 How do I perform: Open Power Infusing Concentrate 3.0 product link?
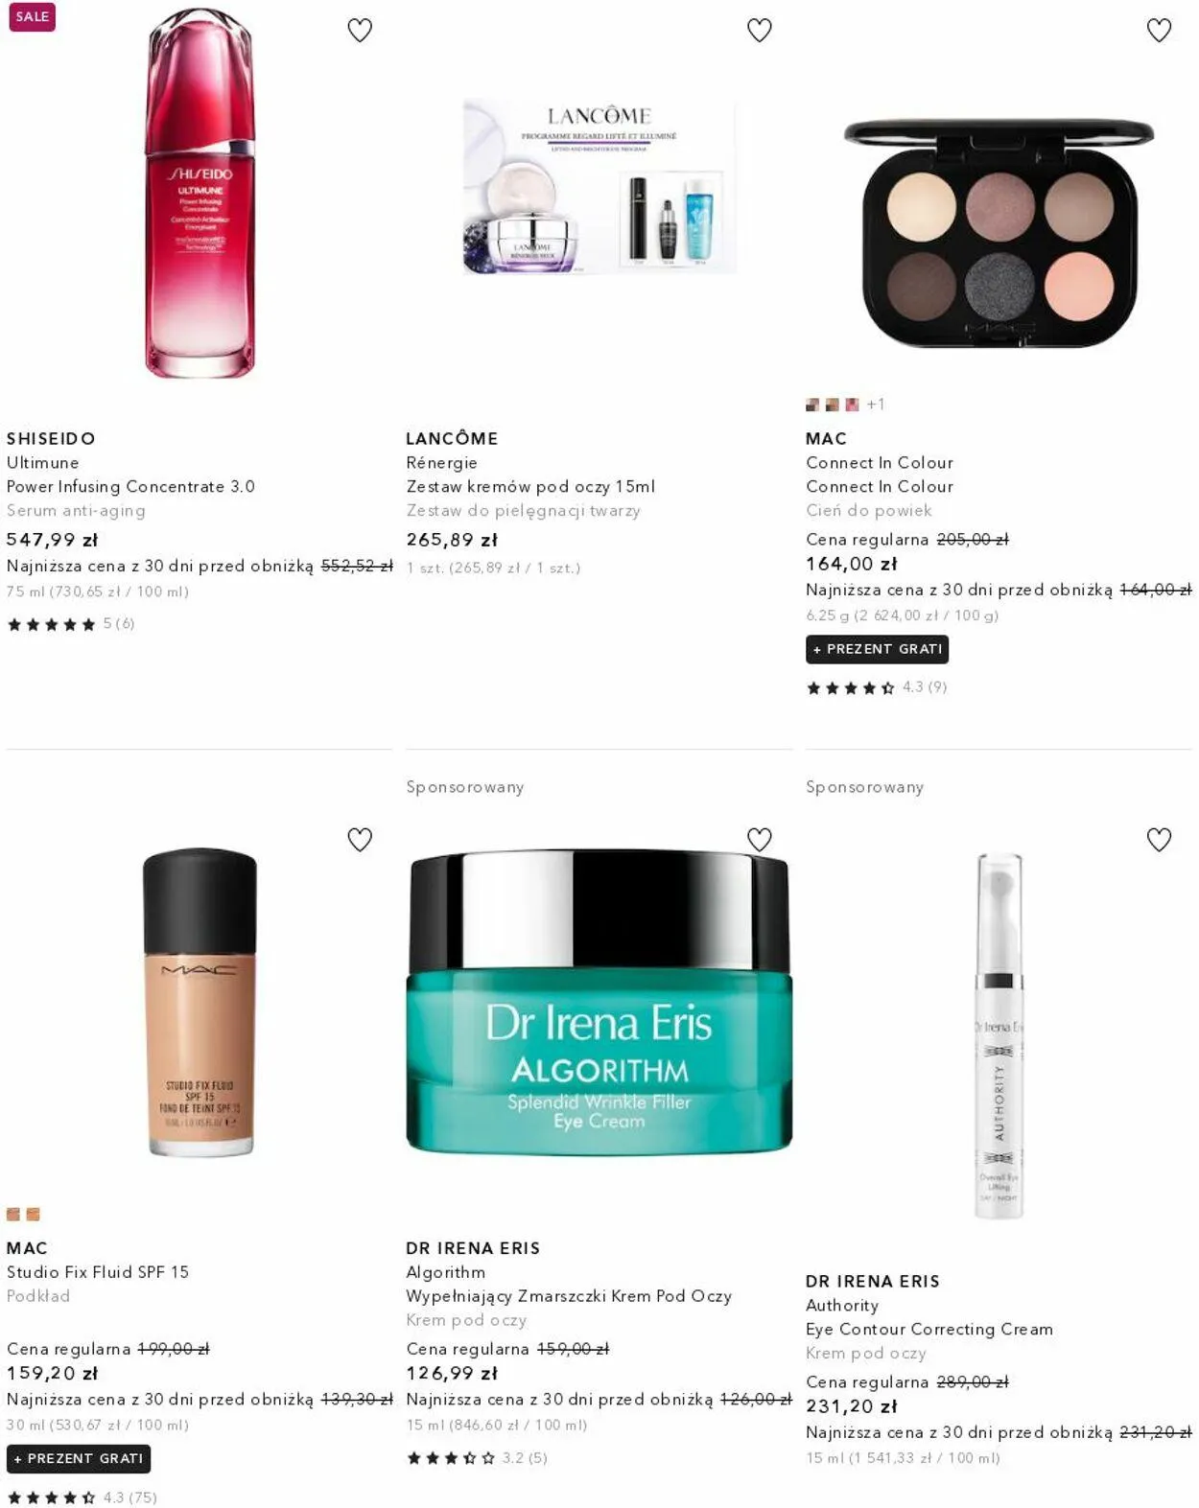click(x=130, y=486)
